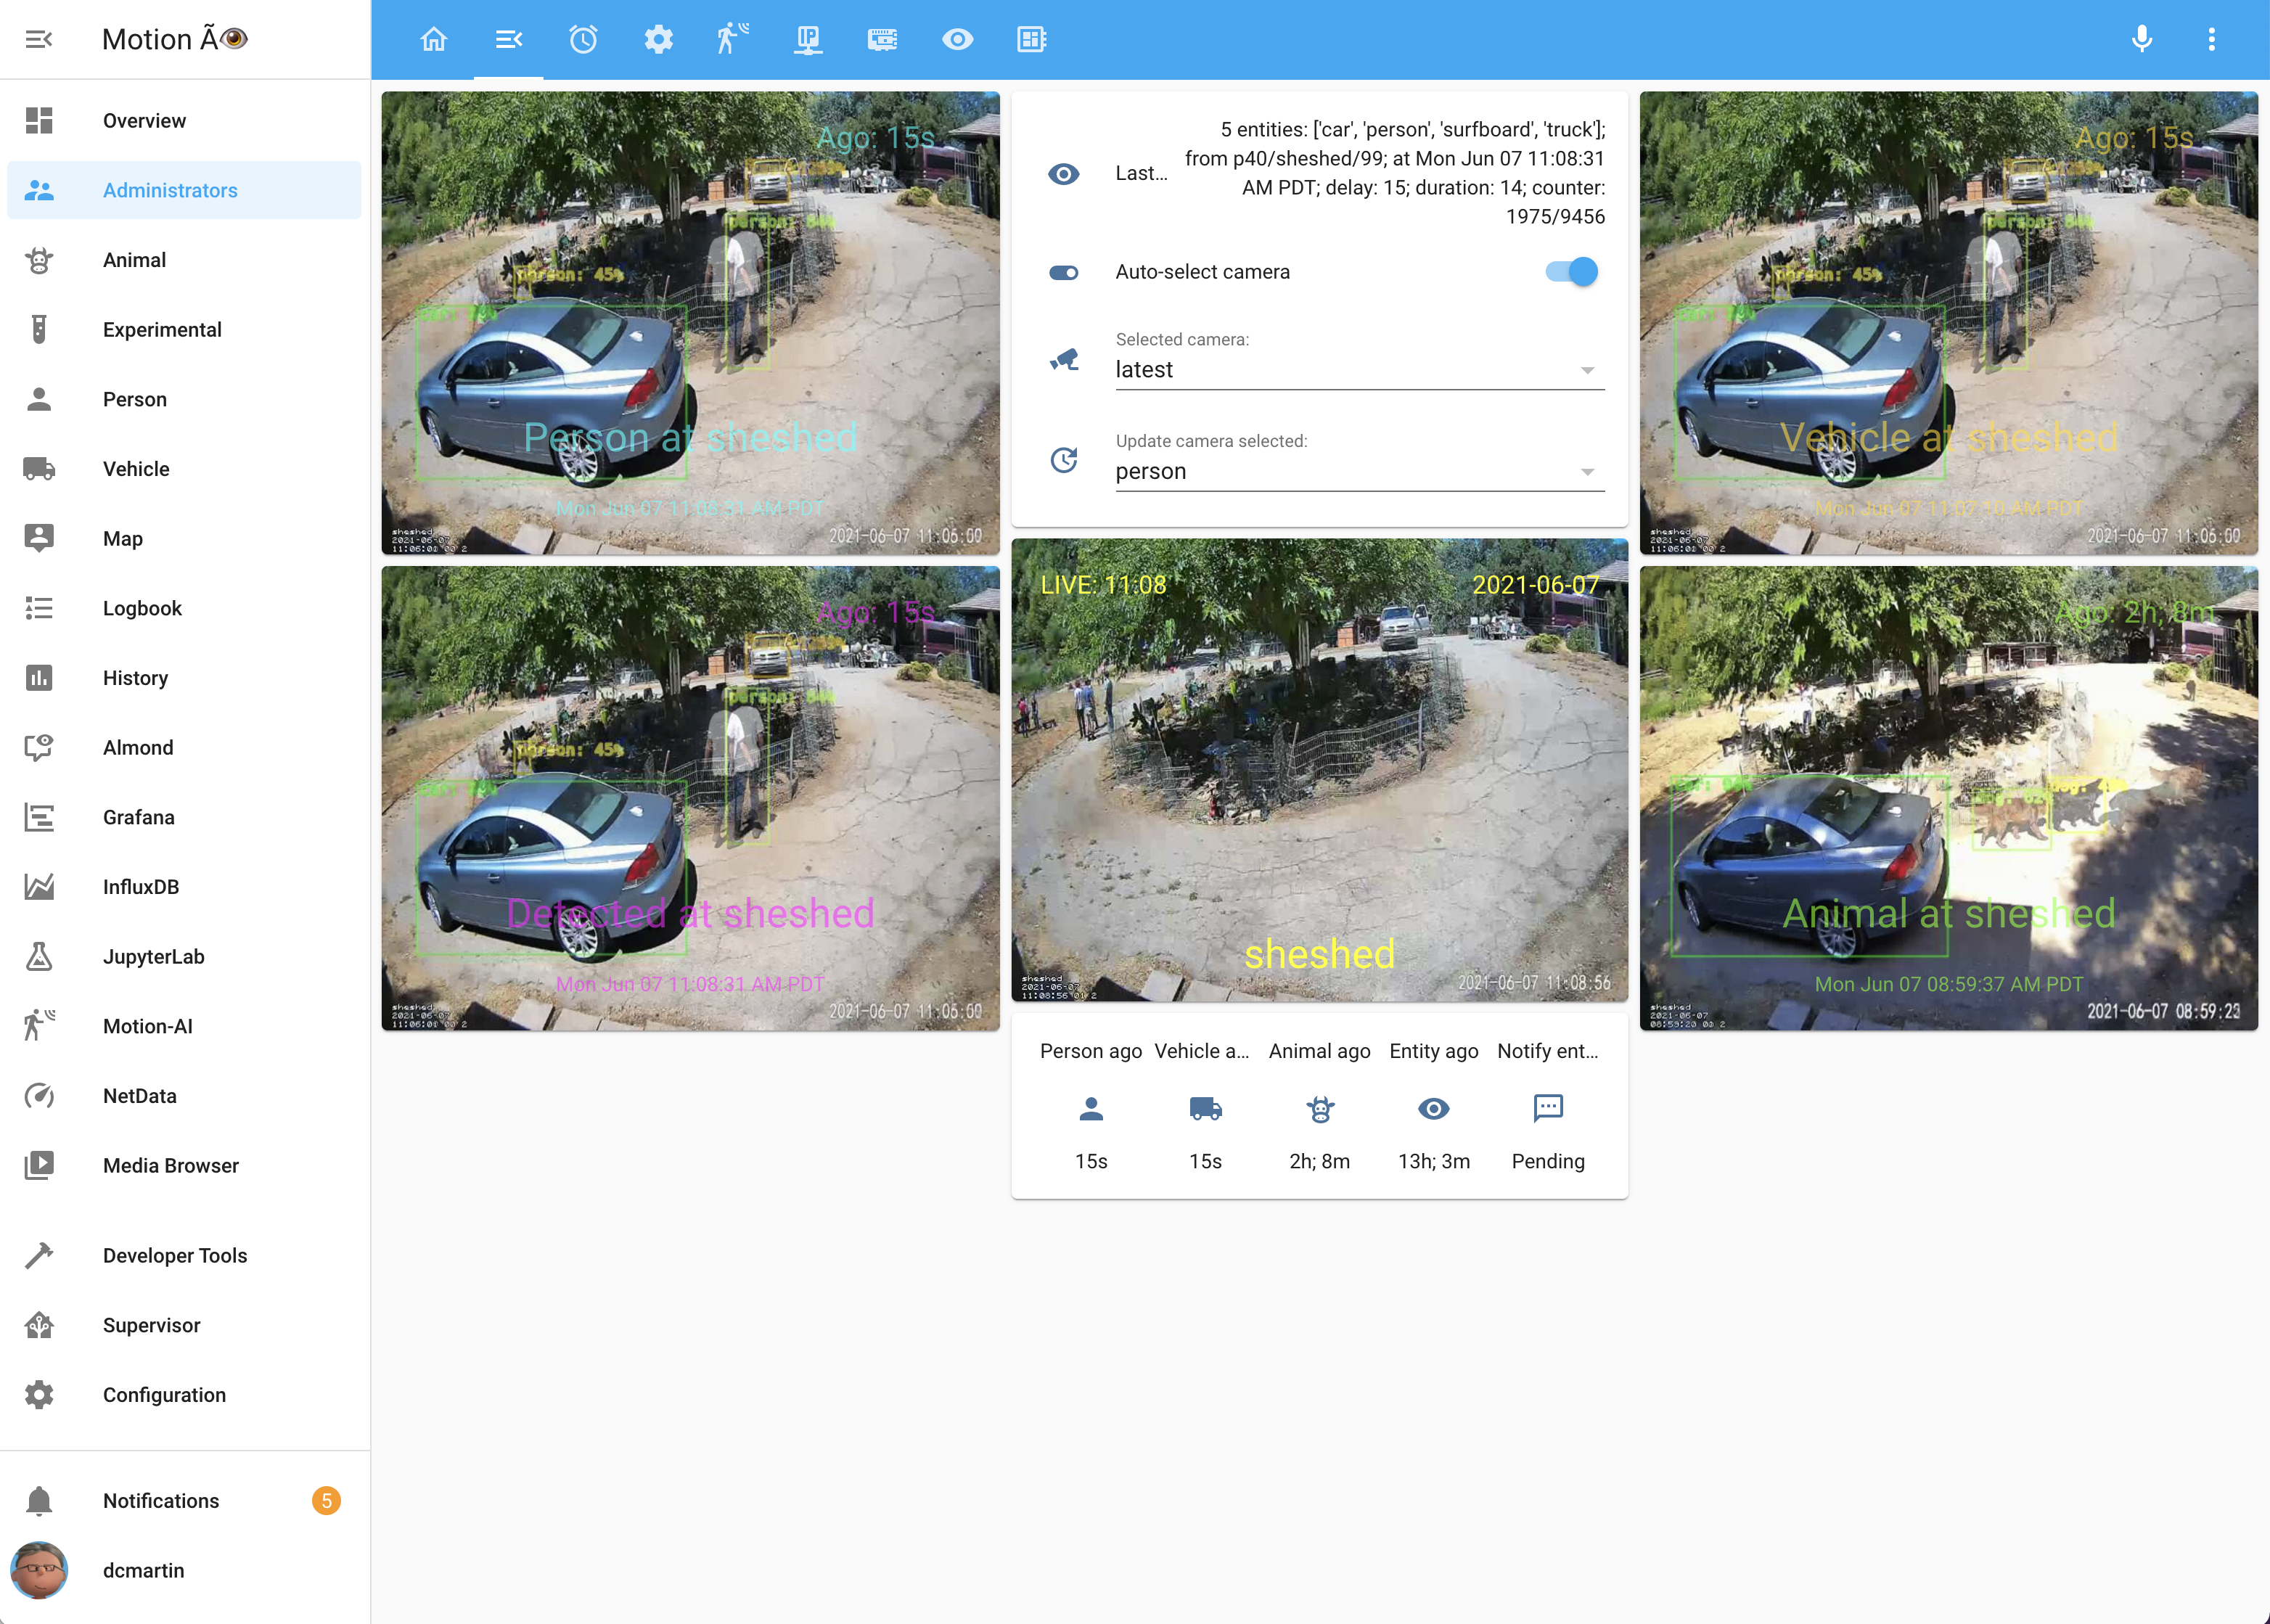Click the microphone voice assistant icon

2141,39
